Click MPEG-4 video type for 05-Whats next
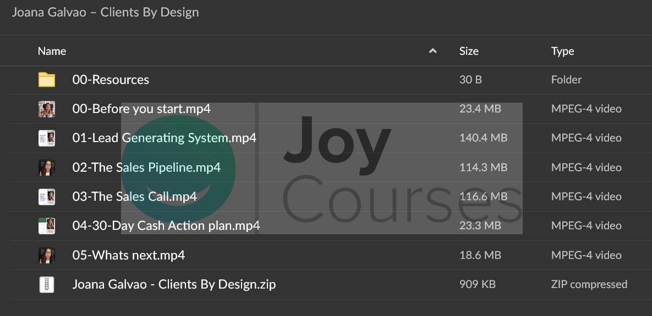Image resolution: width=652 pixels, height=316 pixels. (x=587, y=255)
